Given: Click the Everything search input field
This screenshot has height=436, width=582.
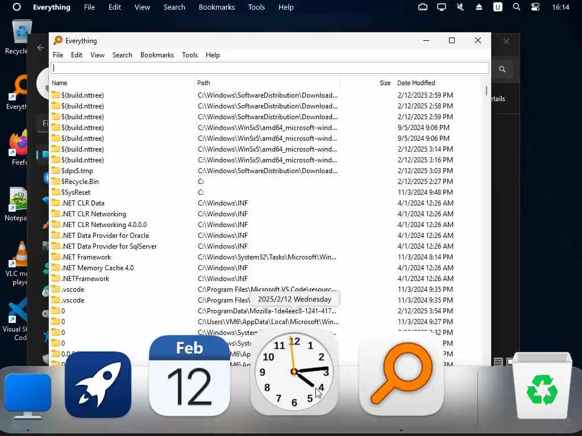Looking at the screenshot, I should point(270,68).
